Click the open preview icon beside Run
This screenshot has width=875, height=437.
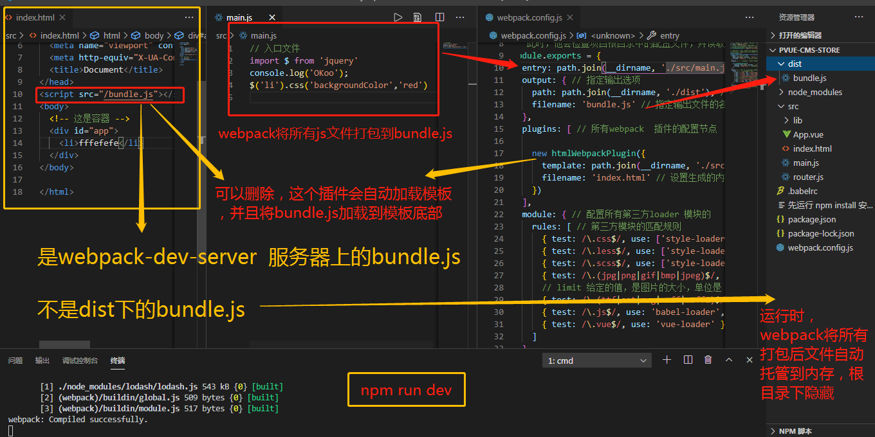(418, 17)
